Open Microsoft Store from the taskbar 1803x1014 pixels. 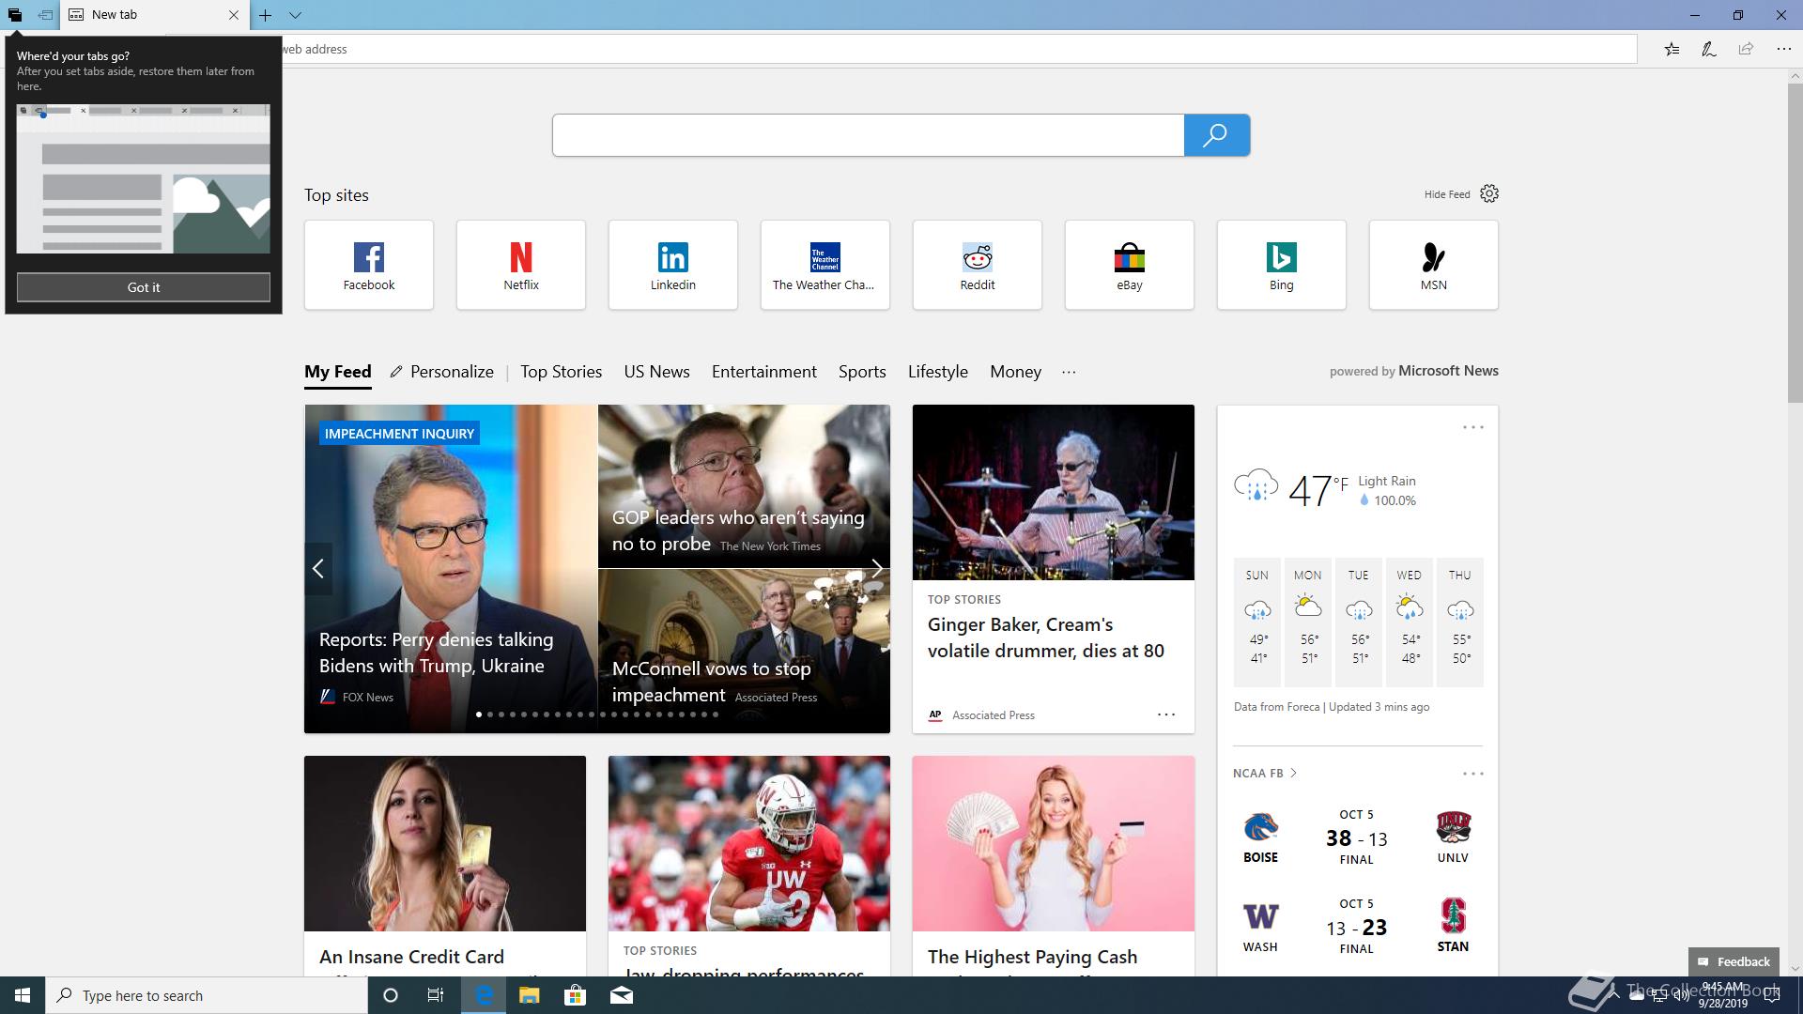pyautogui.click(x=575, y=995)
